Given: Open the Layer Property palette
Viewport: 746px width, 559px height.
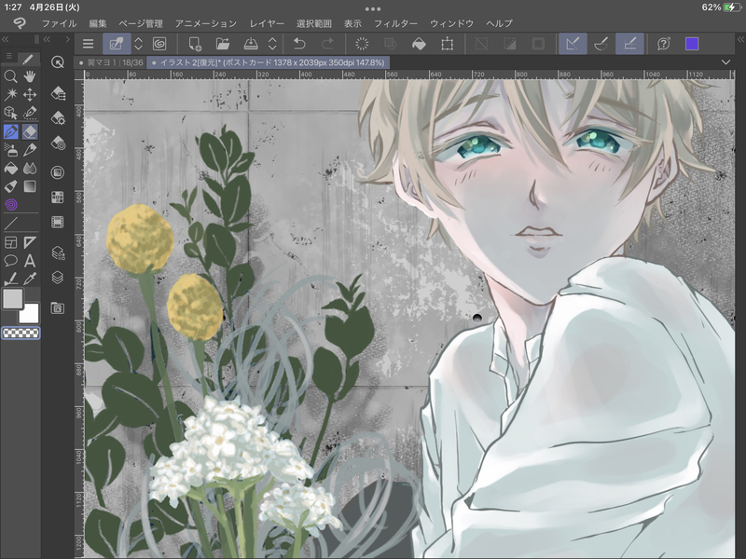Looking at the screenshot, I should (58, 252).
